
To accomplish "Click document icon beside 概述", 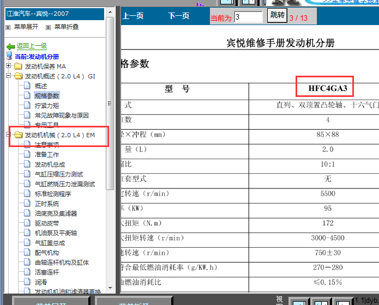I will point(27,86).
